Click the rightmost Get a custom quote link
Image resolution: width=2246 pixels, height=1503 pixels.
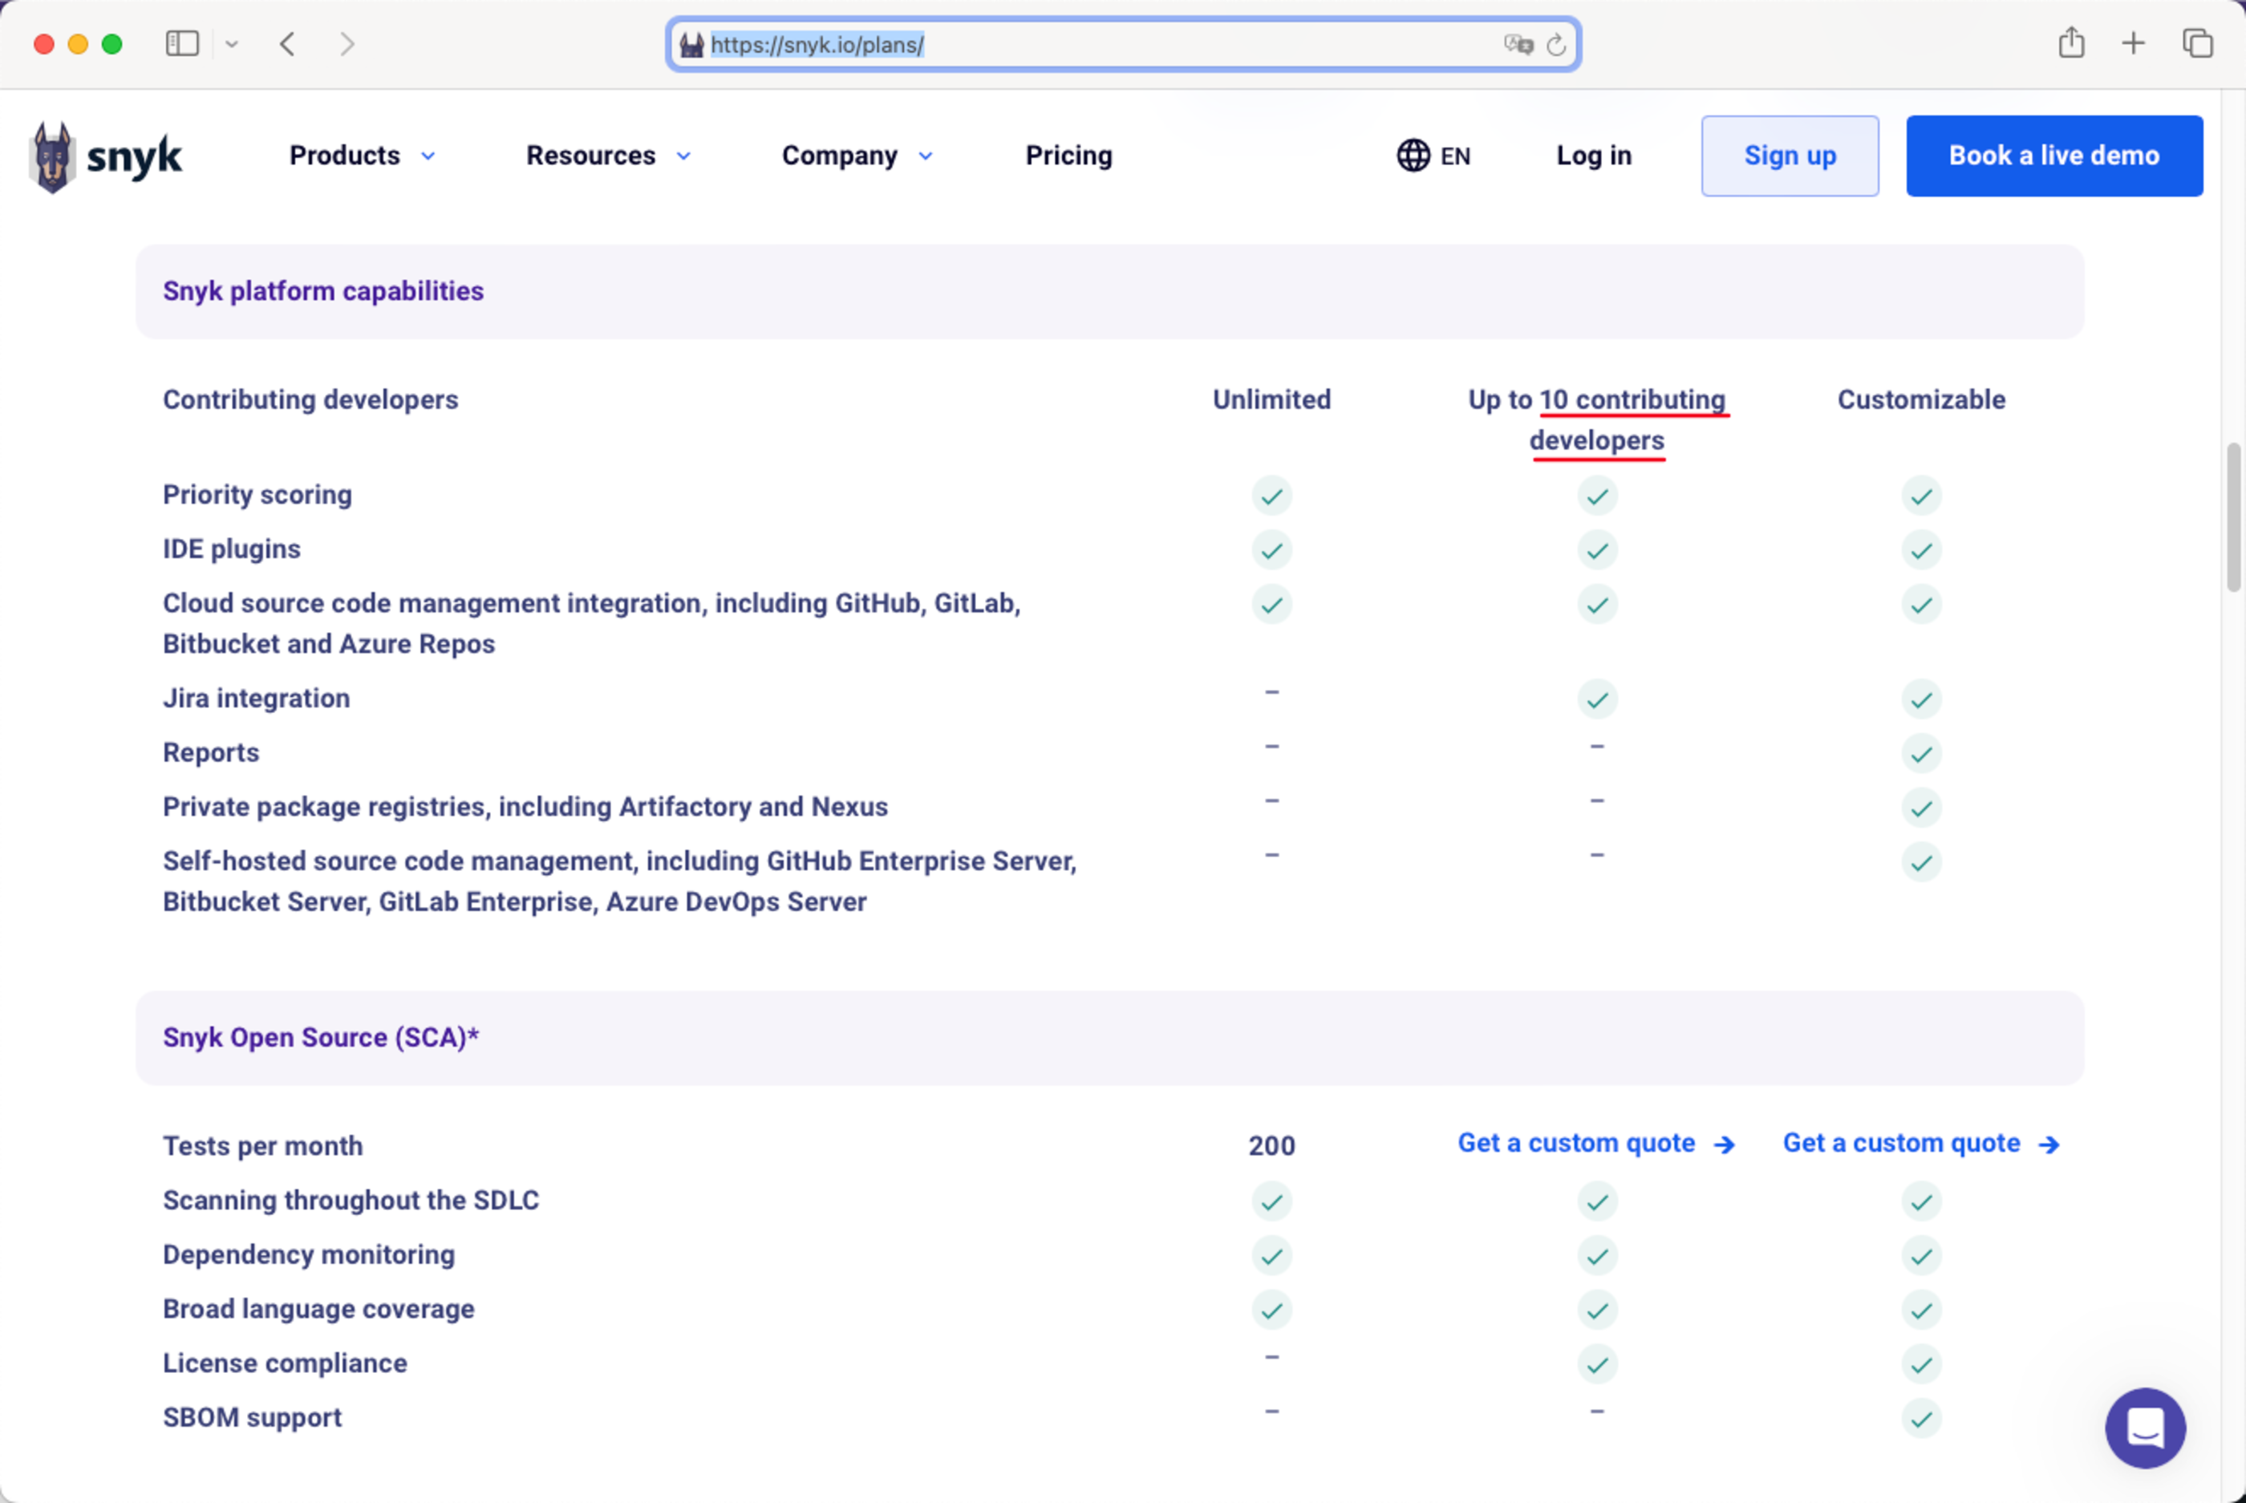[x=1921, y=1144]
